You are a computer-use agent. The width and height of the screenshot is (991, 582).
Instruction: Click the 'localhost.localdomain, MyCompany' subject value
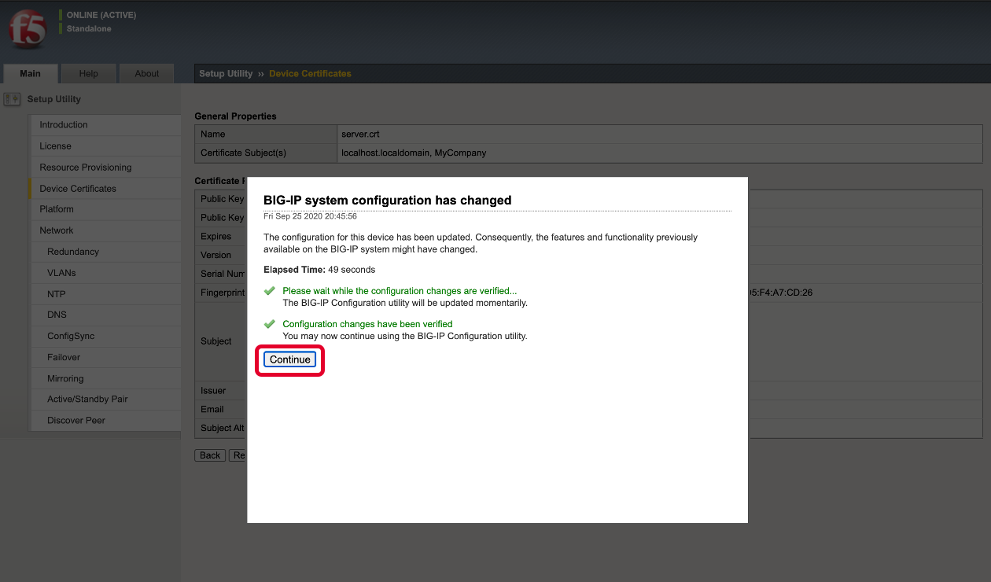point(414,153)
